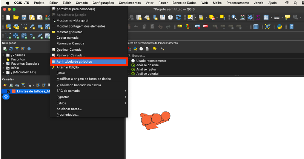Open the Complementos menu in menu bar
The image size is (304, 159).
pos(130,3)
